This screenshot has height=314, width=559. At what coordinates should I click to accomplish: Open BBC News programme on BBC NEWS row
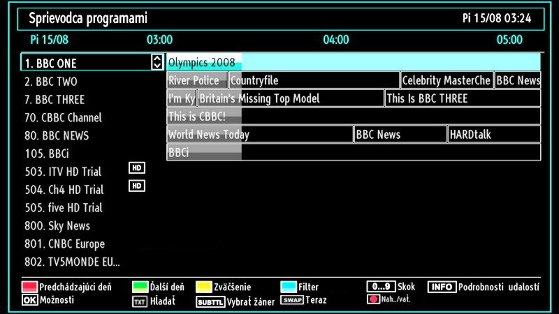pyautogui.click(x=400, y=134)
